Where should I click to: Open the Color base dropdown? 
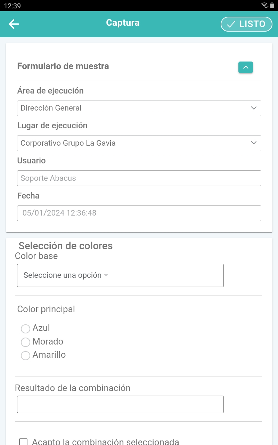pyautogui.click(x=120, y=275)
